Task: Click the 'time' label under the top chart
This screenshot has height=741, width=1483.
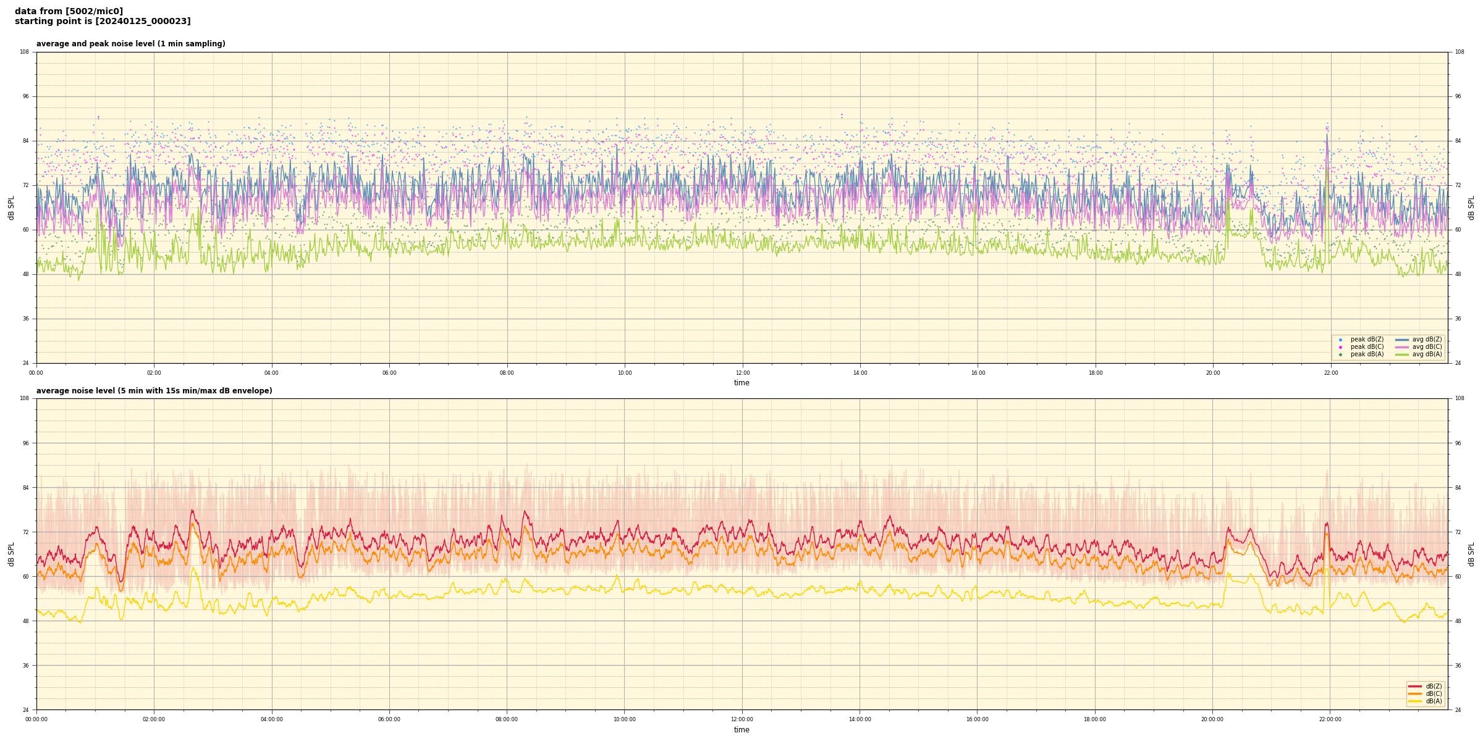Action: [x=741, y=383]
